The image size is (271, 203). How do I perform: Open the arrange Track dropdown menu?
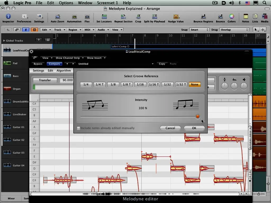[x=59, y=30]
